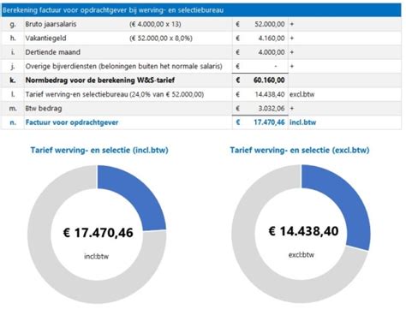Click 'Factuur voor opdrachtgever' label
The width and height of the screenshot is (406, 315).
point(72,122)
